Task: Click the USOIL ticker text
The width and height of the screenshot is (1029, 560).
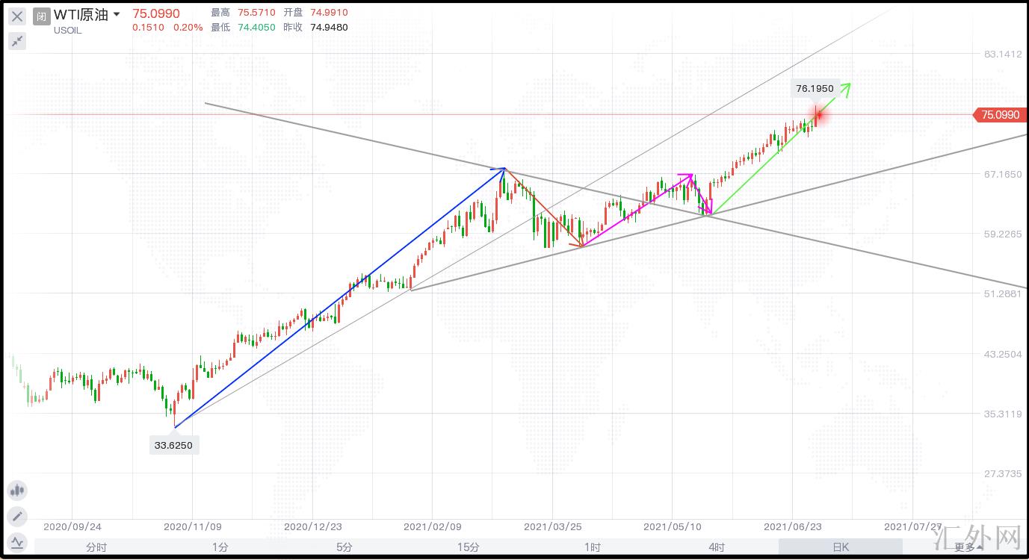Action: click(x=67, y=30)
